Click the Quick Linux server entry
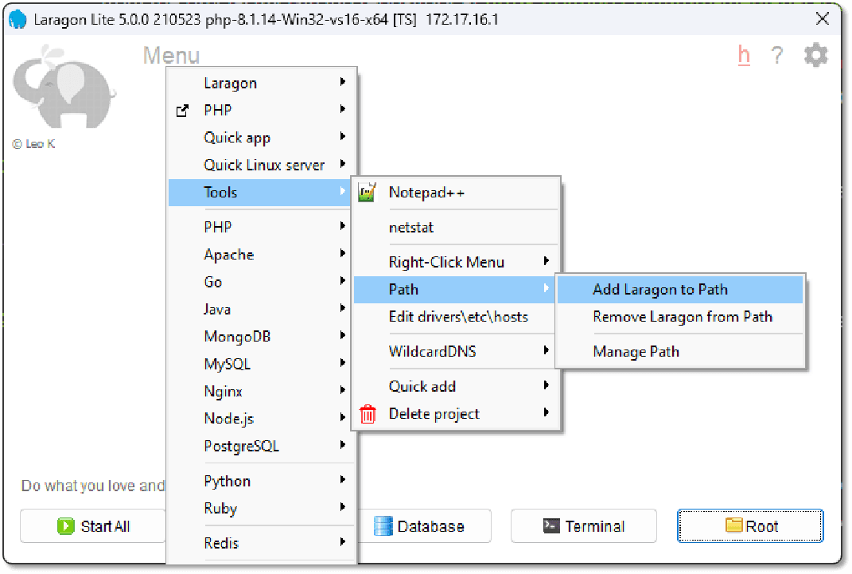This screenshot has height=574, width=852. tap(261, 165)
